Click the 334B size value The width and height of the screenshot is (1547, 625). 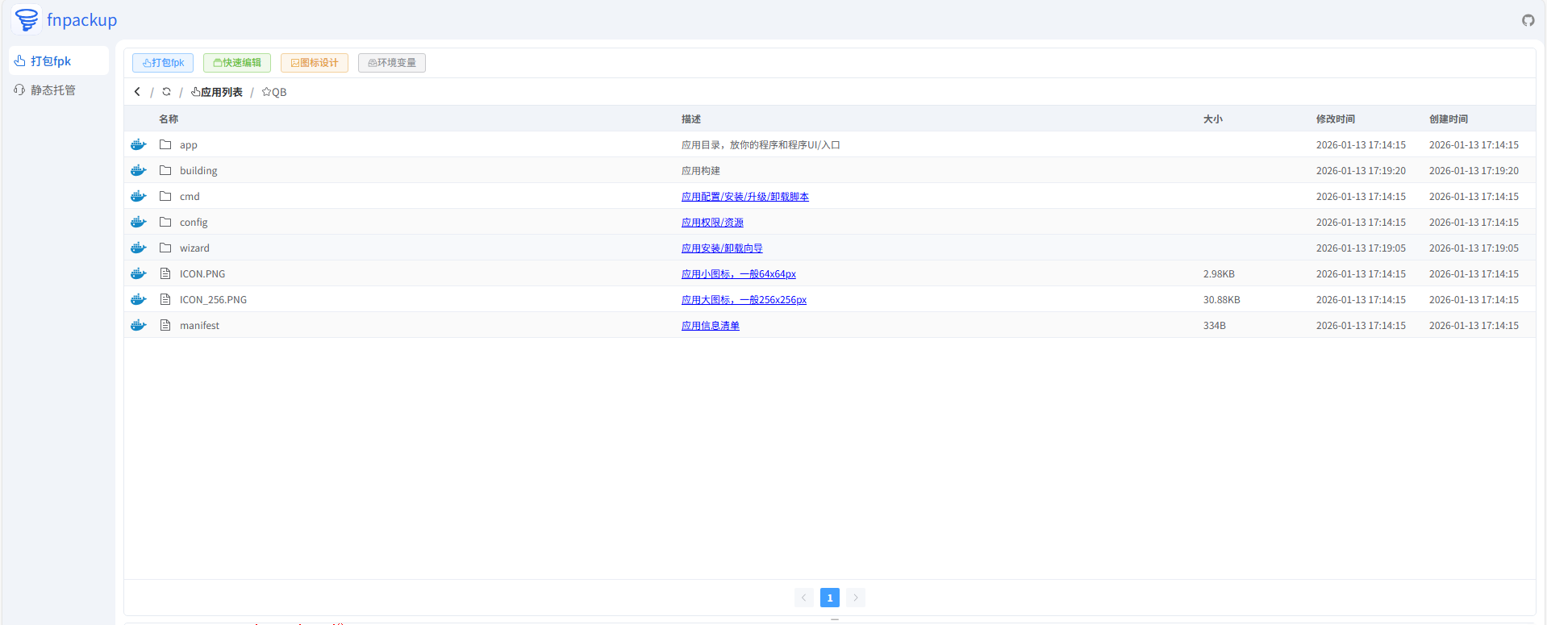1215,325
